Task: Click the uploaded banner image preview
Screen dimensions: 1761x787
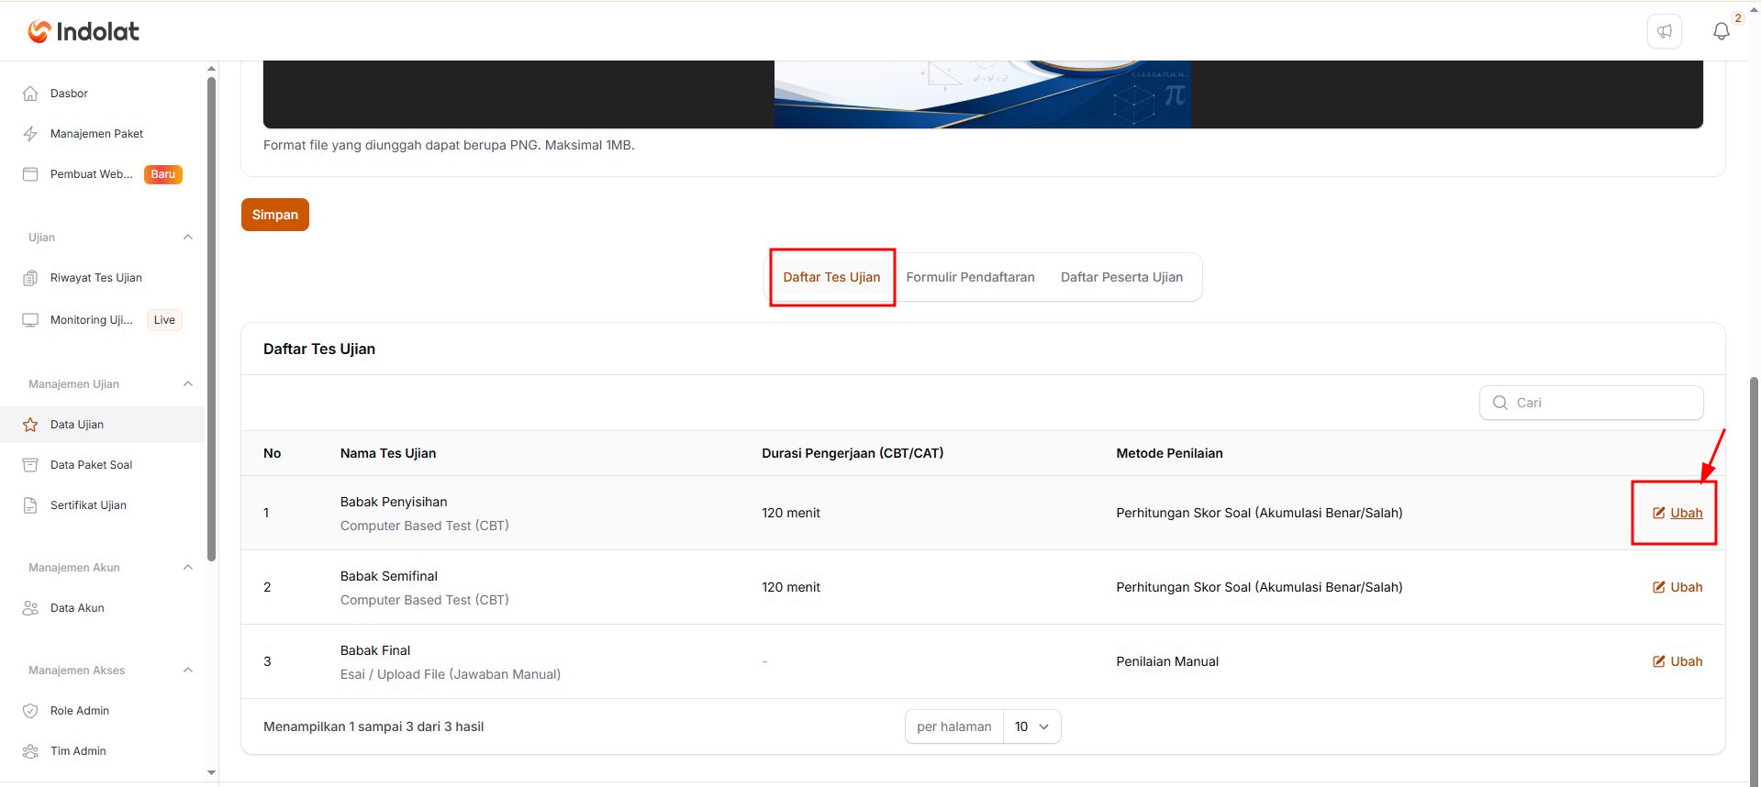Action: pos(982,94)
